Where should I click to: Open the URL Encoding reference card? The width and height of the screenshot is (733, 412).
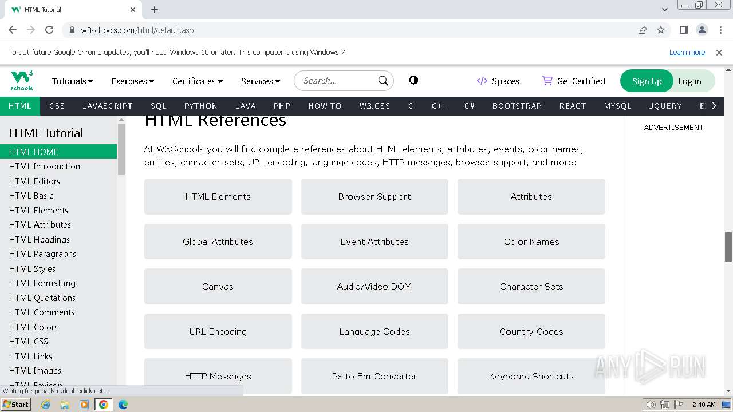click(218, 331)
